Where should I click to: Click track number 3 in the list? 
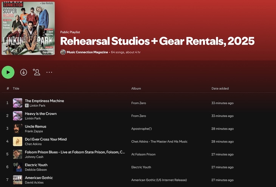tap(8, 128)
